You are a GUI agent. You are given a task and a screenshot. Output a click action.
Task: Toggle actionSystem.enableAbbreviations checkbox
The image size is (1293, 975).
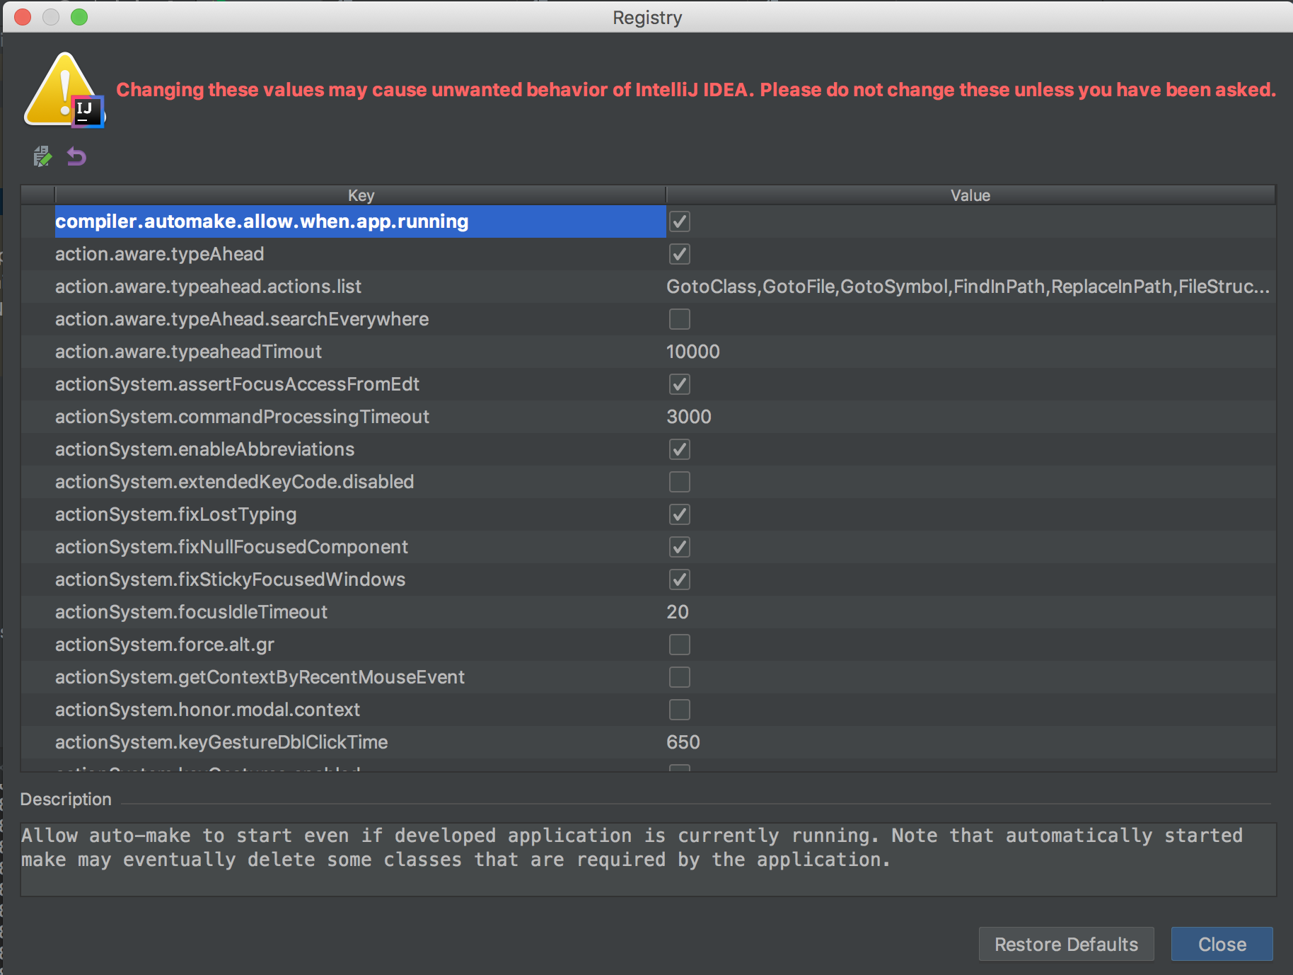(680, 449)
